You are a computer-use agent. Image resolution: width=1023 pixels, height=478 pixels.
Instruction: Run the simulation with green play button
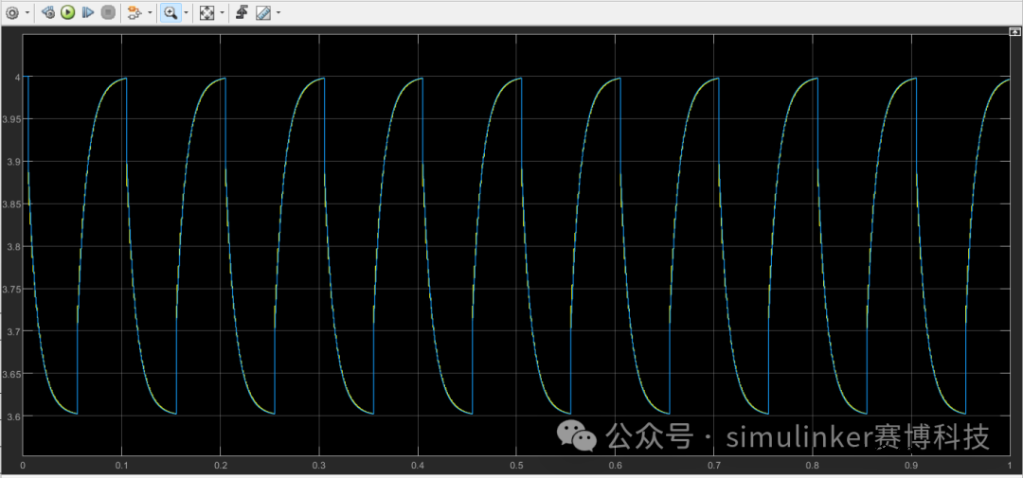tap(68, 13)
